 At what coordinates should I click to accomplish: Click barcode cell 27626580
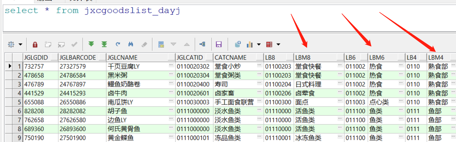pos(82,120)
